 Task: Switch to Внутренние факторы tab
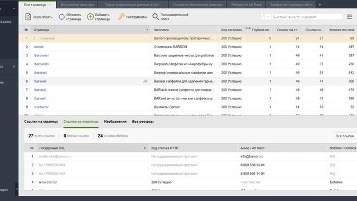click(78, 4)
